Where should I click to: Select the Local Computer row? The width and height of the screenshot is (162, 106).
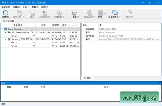point(40,29)
